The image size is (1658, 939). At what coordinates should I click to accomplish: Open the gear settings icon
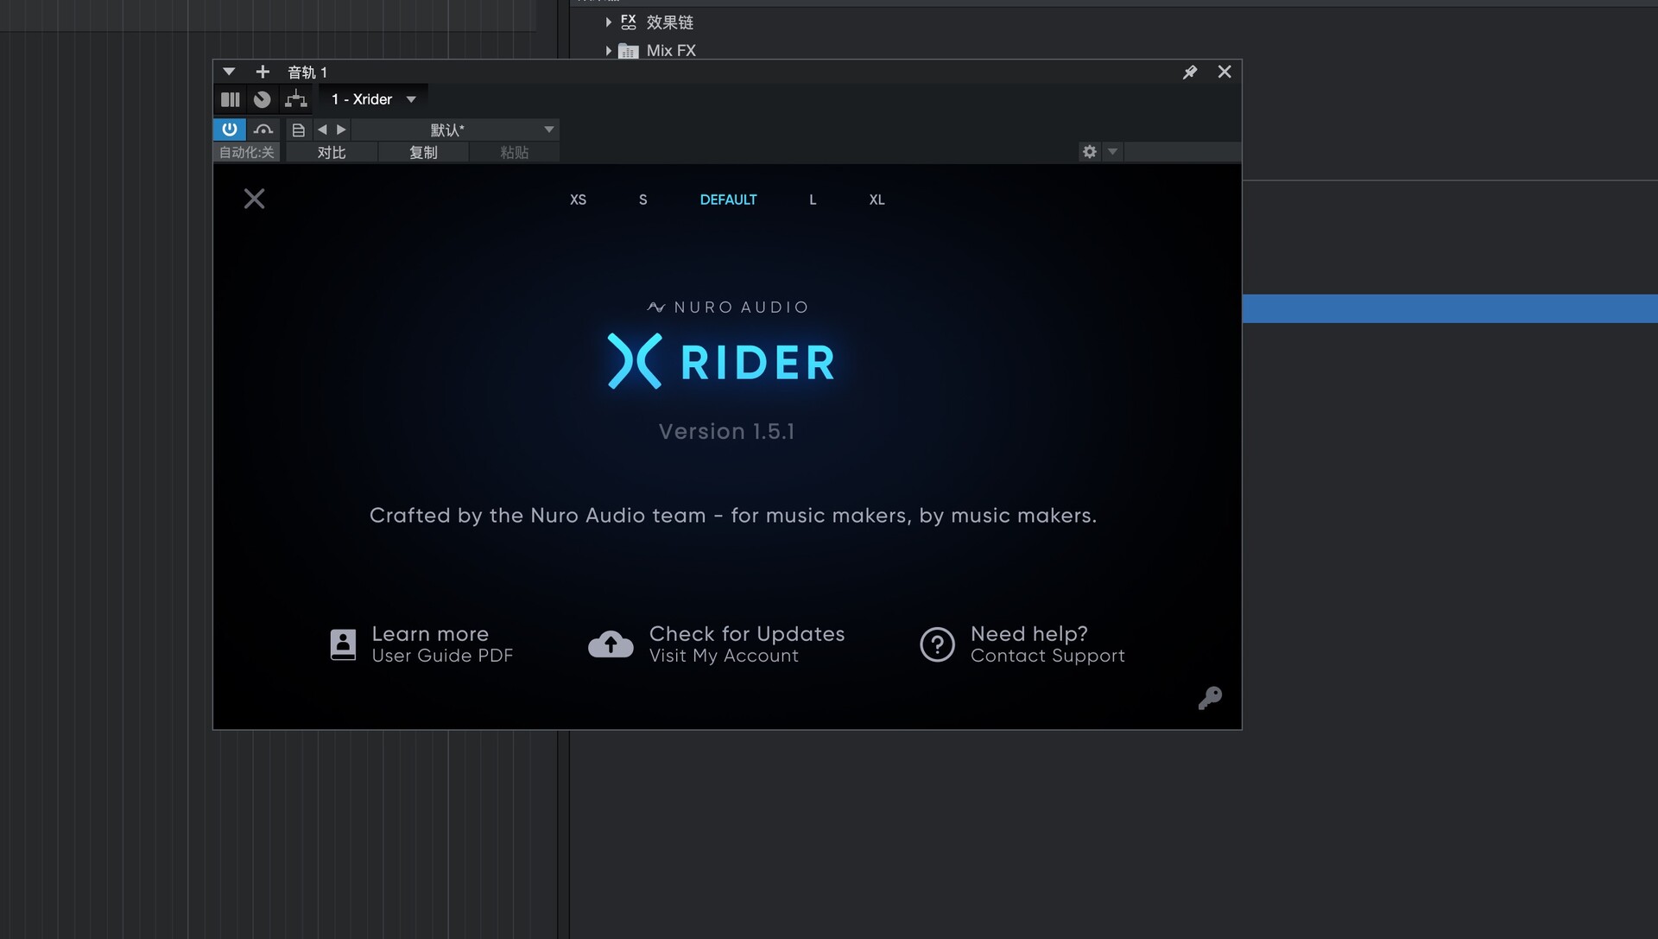(1090, 152)
